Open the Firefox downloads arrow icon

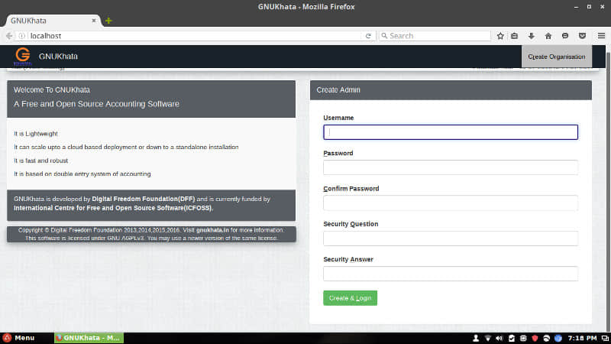[531, 36]
